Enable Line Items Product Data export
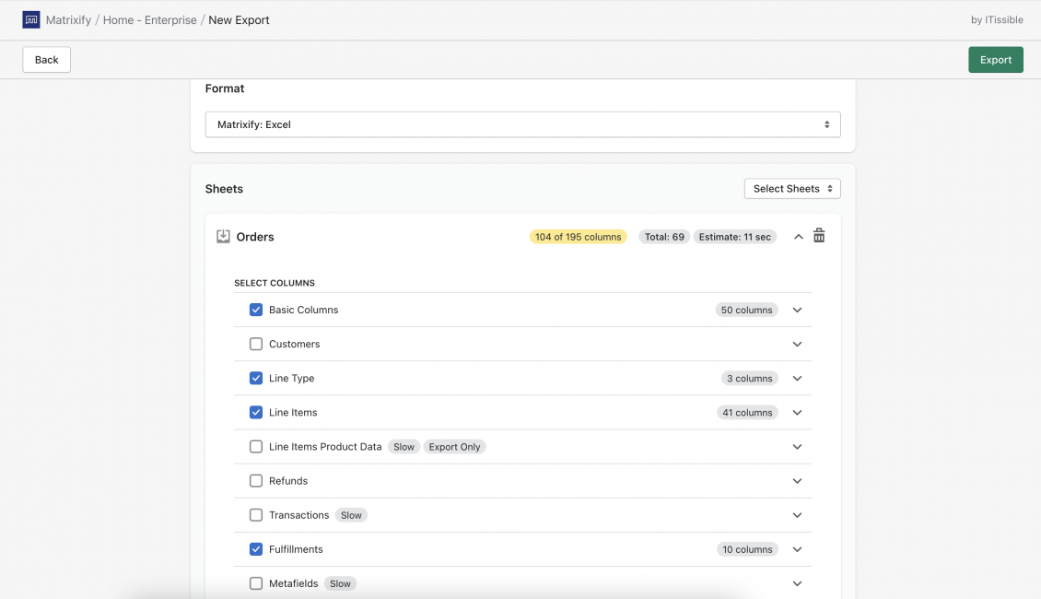This screenshot has height=599, width=1041. tap(256, 446)
